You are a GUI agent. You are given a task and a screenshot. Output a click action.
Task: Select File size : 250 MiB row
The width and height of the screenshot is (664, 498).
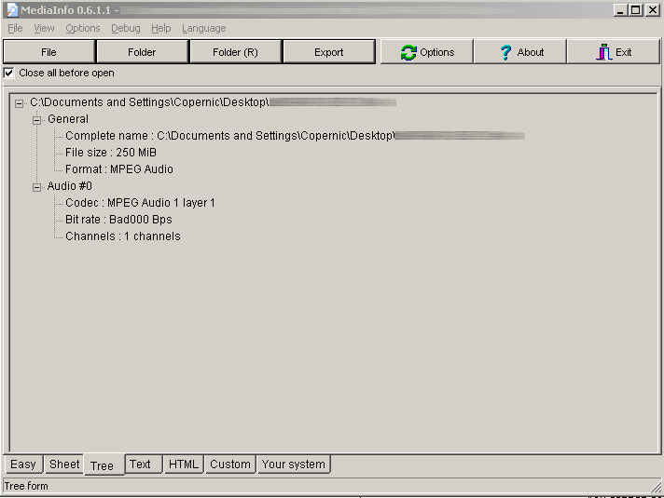point(111,153)
